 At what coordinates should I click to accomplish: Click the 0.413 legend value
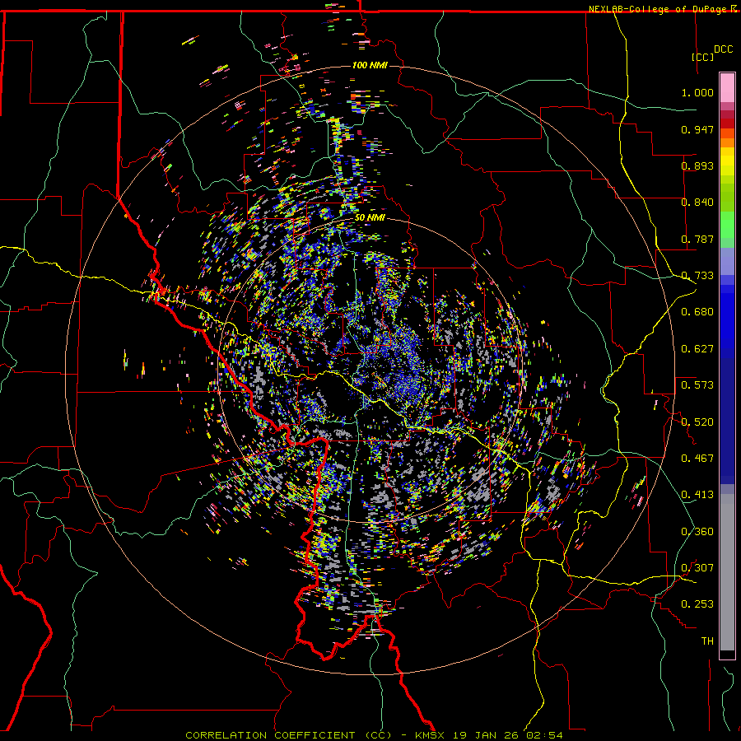pos(697,495)
